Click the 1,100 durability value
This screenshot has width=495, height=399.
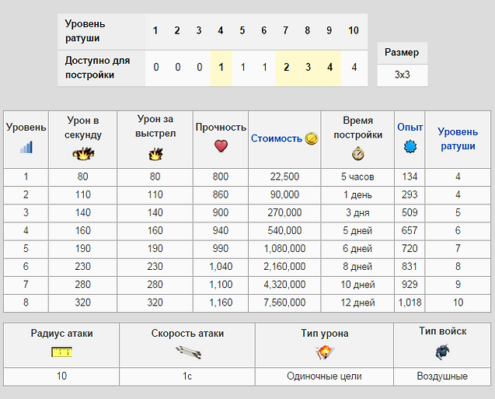221,285
